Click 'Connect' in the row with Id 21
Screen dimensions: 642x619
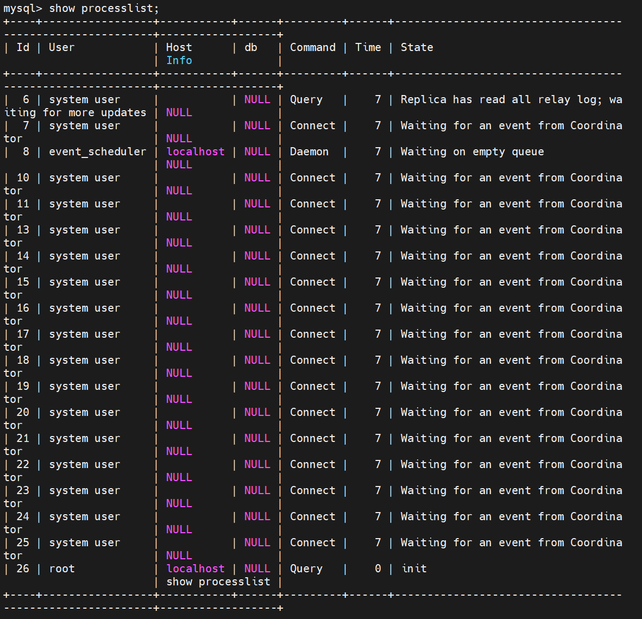click(x=313, y=439)
